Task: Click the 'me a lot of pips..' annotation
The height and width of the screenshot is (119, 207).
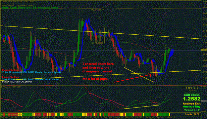Action: (x=95, y=79)
